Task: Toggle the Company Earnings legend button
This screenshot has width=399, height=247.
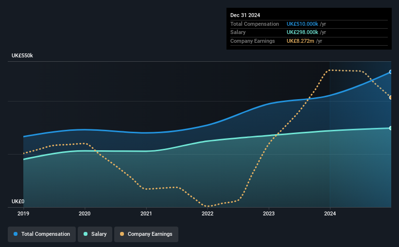Action: point(146,234)
